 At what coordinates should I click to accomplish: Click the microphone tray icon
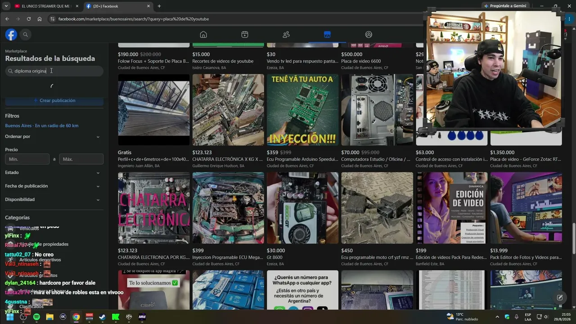pos(517,317)
